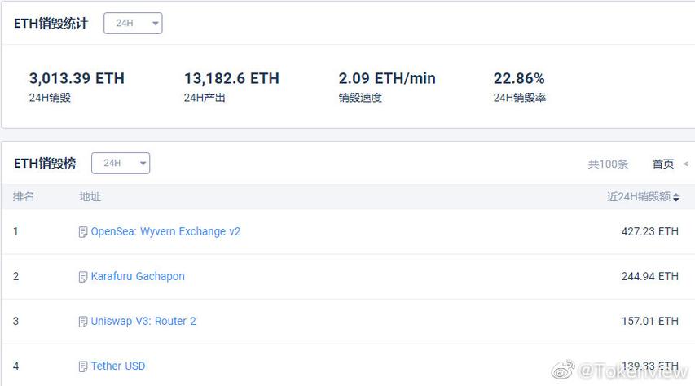Click rank number 4 in the table
This screenshot has width=695, height=386.
(16, 366)
